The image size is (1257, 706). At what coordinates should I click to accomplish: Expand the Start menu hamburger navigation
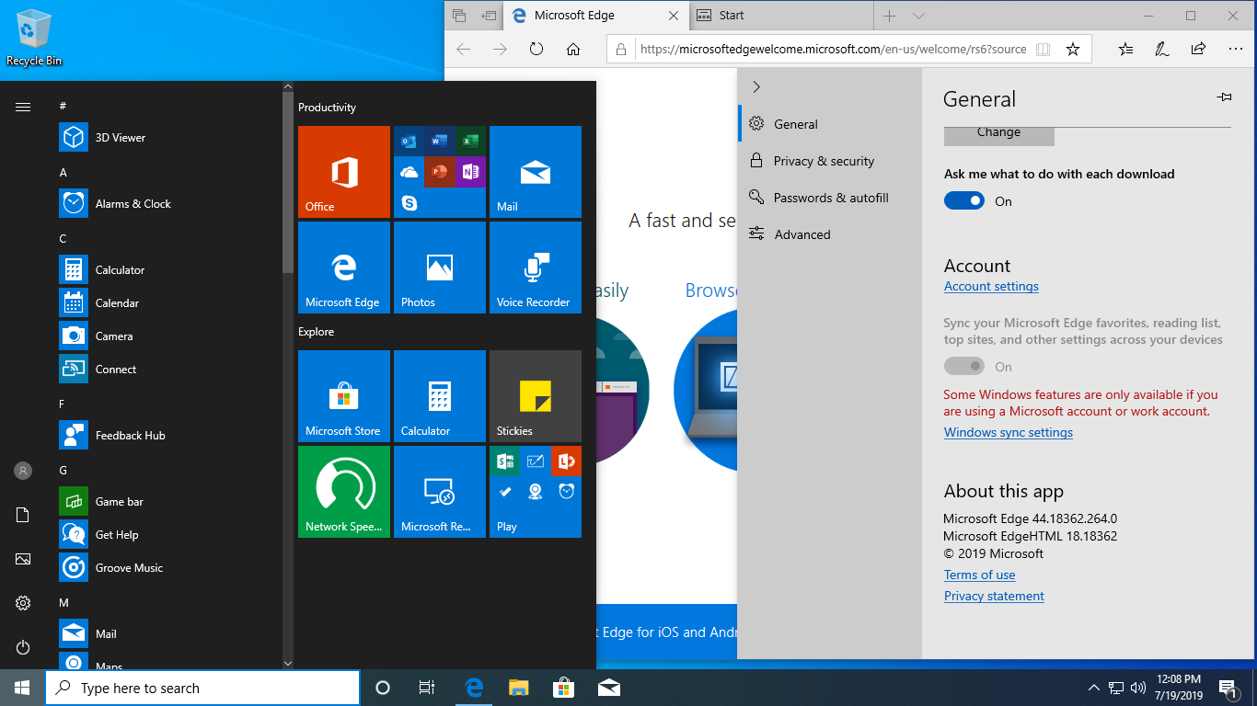23,107
